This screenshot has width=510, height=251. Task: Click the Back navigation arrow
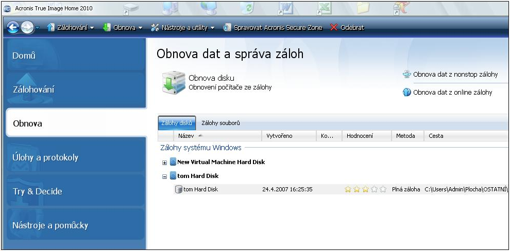pos(13,28)
